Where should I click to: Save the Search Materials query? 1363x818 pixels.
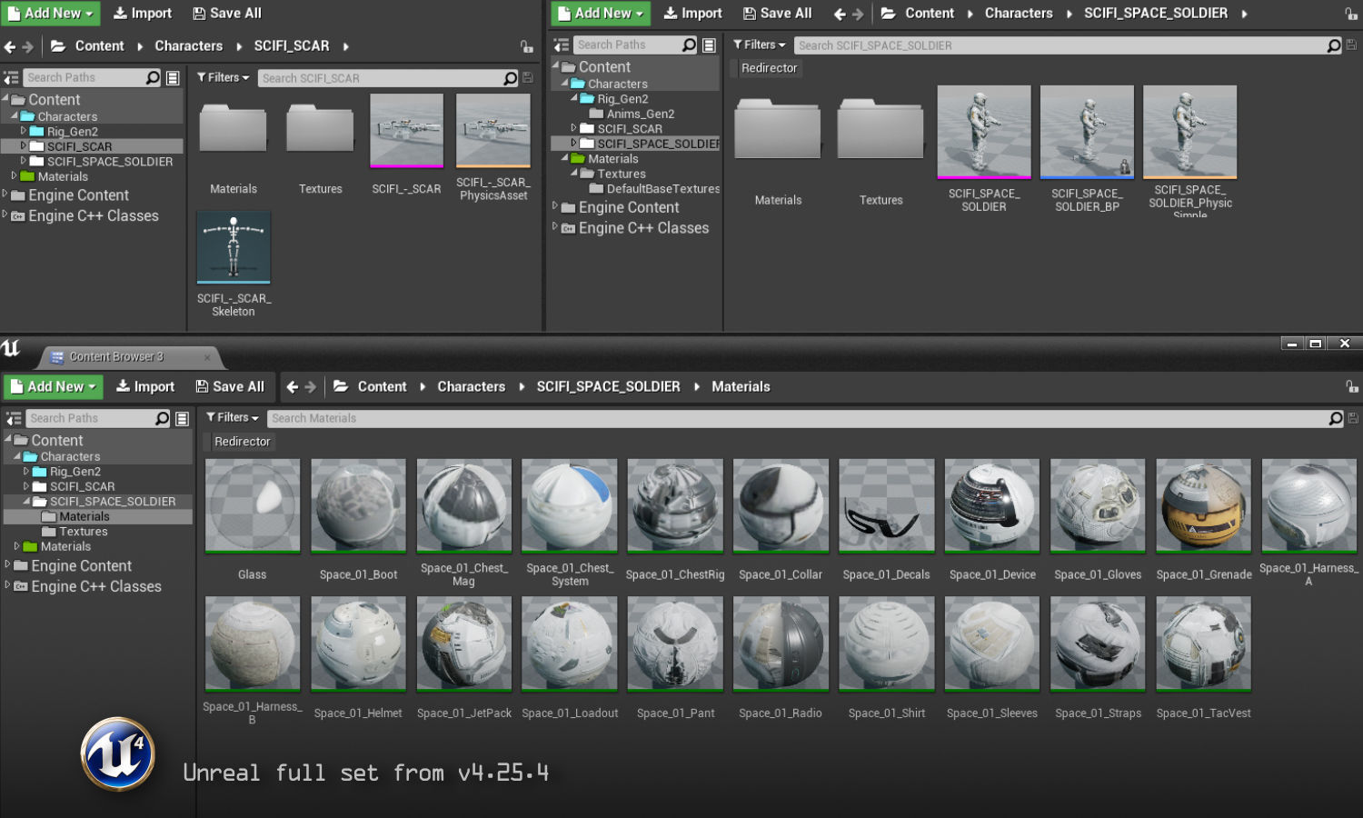coord(1352,418)
